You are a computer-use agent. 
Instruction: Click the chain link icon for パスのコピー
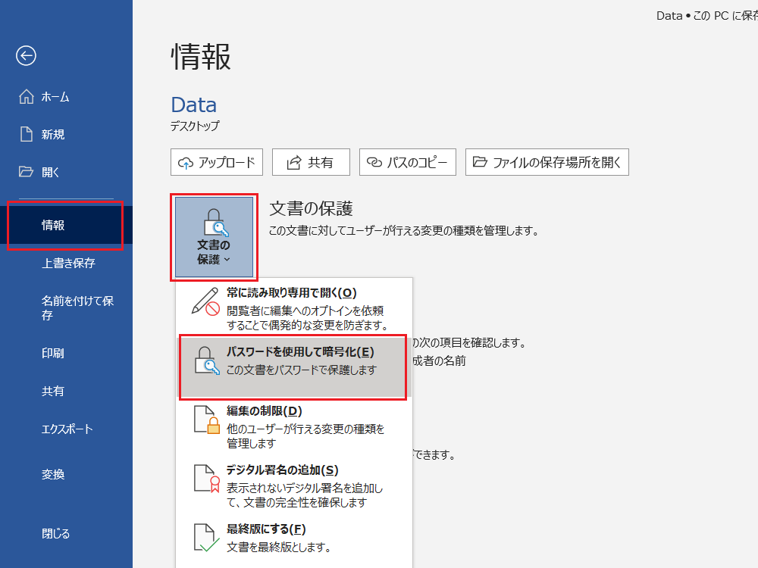point(374,162)
